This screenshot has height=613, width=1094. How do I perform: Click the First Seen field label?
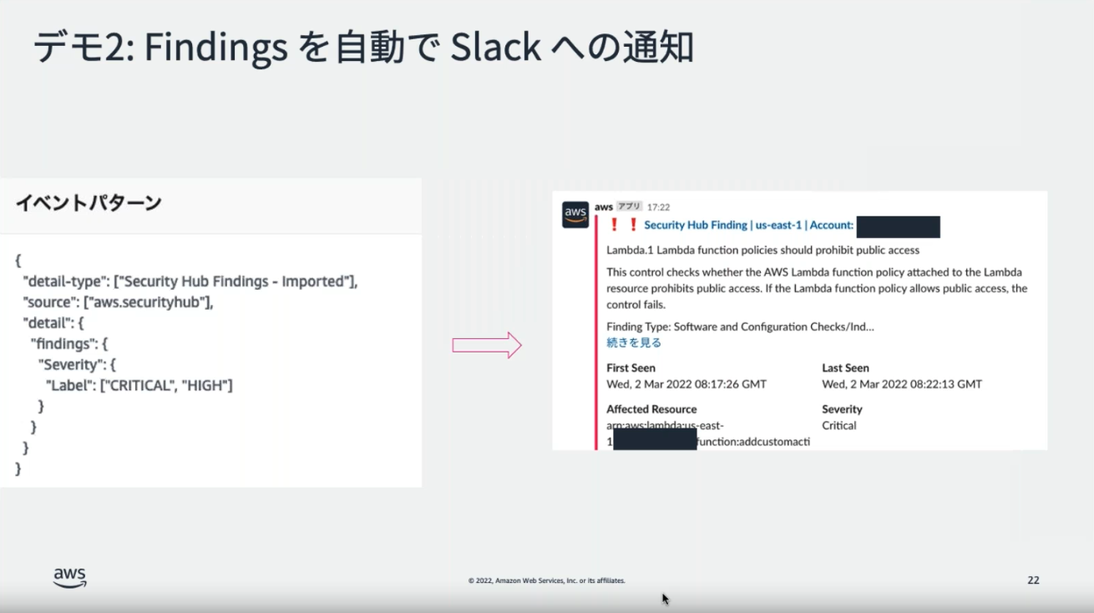tap(631, 367)
